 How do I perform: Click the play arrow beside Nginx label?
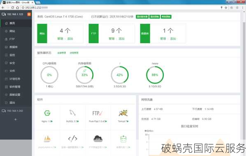click(x=52, y=122)
